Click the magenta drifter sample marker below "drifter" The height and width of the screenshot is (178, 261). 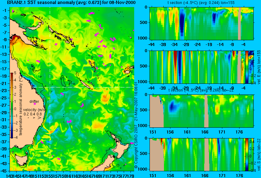[35, 104]
